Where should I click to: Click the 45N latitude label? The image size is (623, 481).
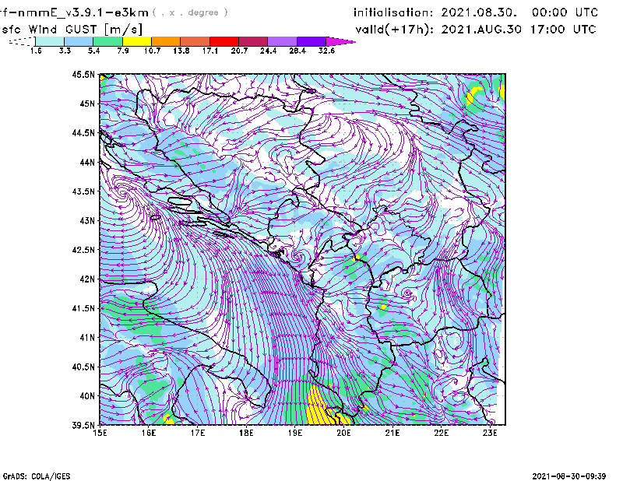click(x=87, y=104)
